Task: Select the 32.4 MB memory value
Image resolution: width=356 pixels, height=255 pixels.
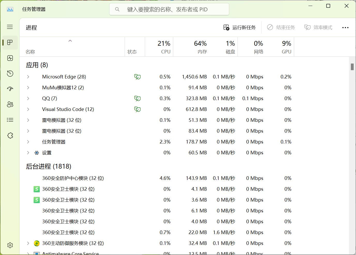Action: click(x=198, y=243)
